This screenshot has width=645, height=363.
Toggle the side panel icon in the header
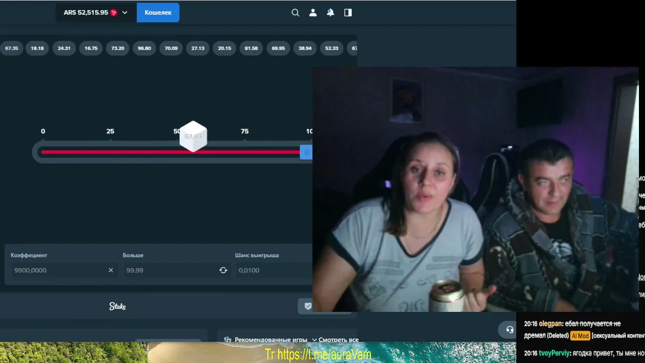click(x=348, y=13)
